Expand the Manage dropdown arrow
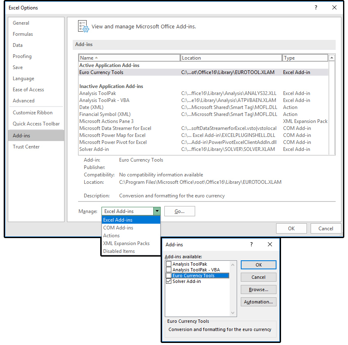This screenshot has width=348, height=345. click(157, 211)
